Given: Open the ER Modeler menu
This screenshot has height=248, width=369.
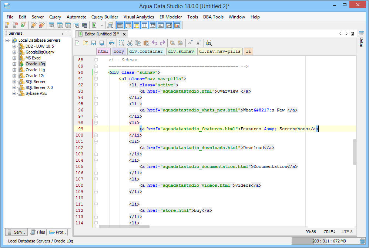Looking at the screenshot, I should [x=171, y=17].
